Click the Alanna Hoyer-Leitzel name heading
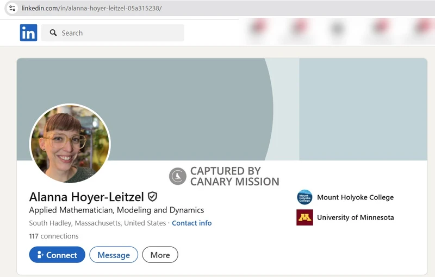The height and width of the screenshot is (277, 435). coord(86,196)
